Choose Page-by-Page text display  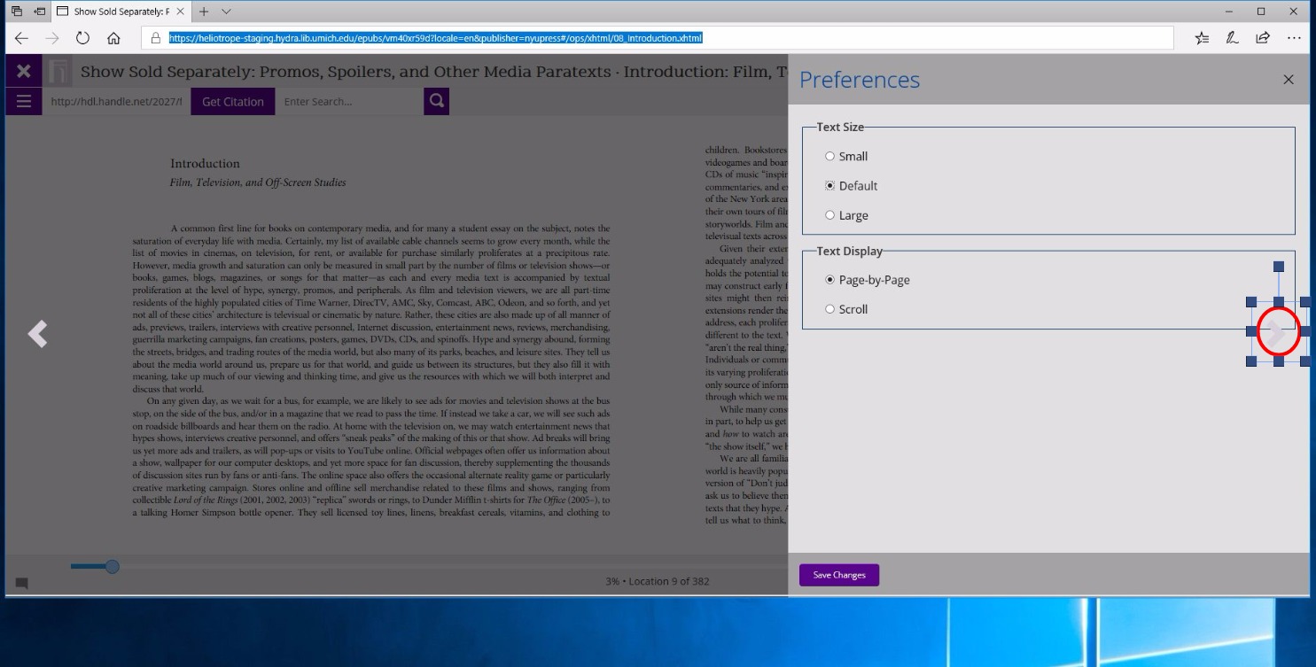point(830,280)
